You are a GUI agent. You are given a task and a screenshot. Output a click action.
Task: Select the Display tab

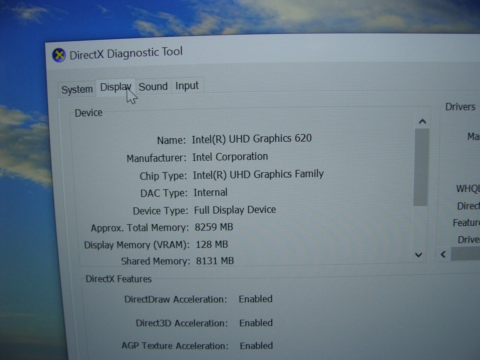(x=115, y=87)
